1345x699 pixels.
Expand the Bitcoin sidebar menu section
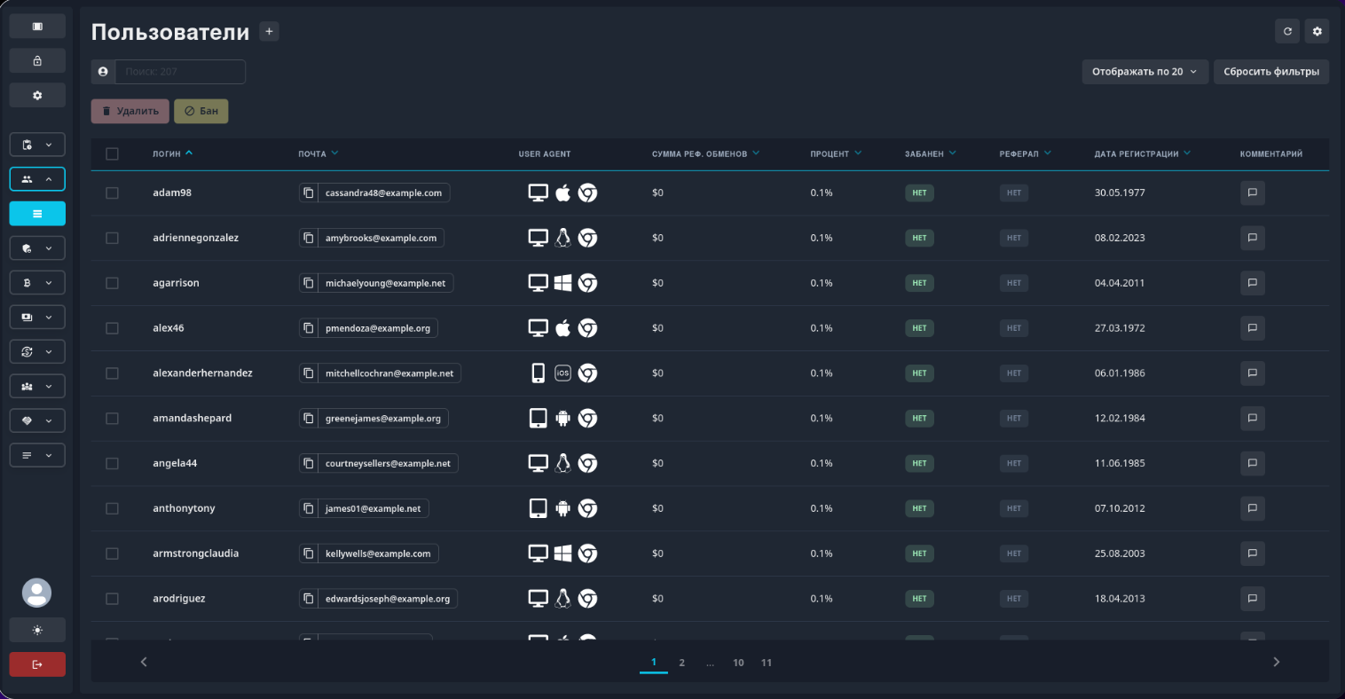click(x=37, y=283)
